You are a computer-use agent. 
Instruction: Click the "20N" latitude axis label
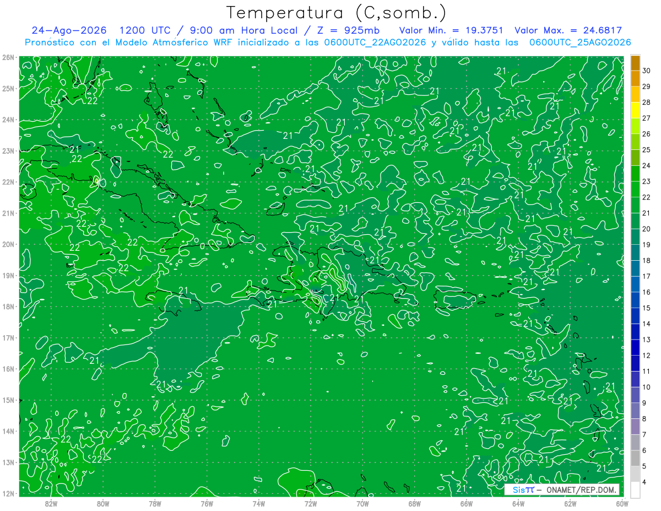(8, 244)
